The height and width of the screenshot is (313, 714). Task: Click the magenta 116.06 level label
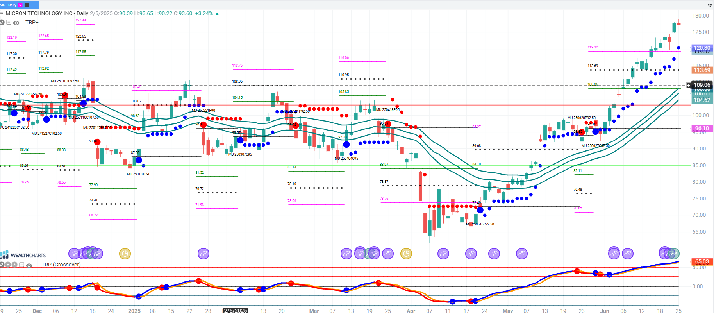(344, 58)
